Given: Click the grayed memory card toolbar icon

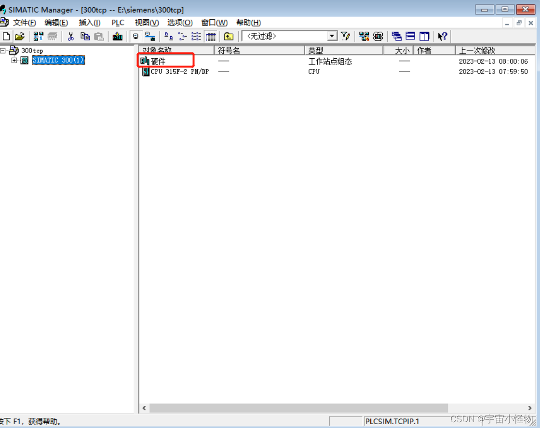Looking at the screenshot, I should [x=53, y=36].
